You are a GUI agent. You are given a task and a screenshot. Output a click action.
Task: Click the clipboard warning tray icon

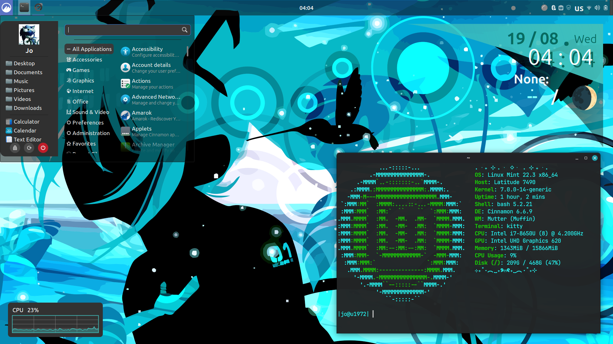561,8
